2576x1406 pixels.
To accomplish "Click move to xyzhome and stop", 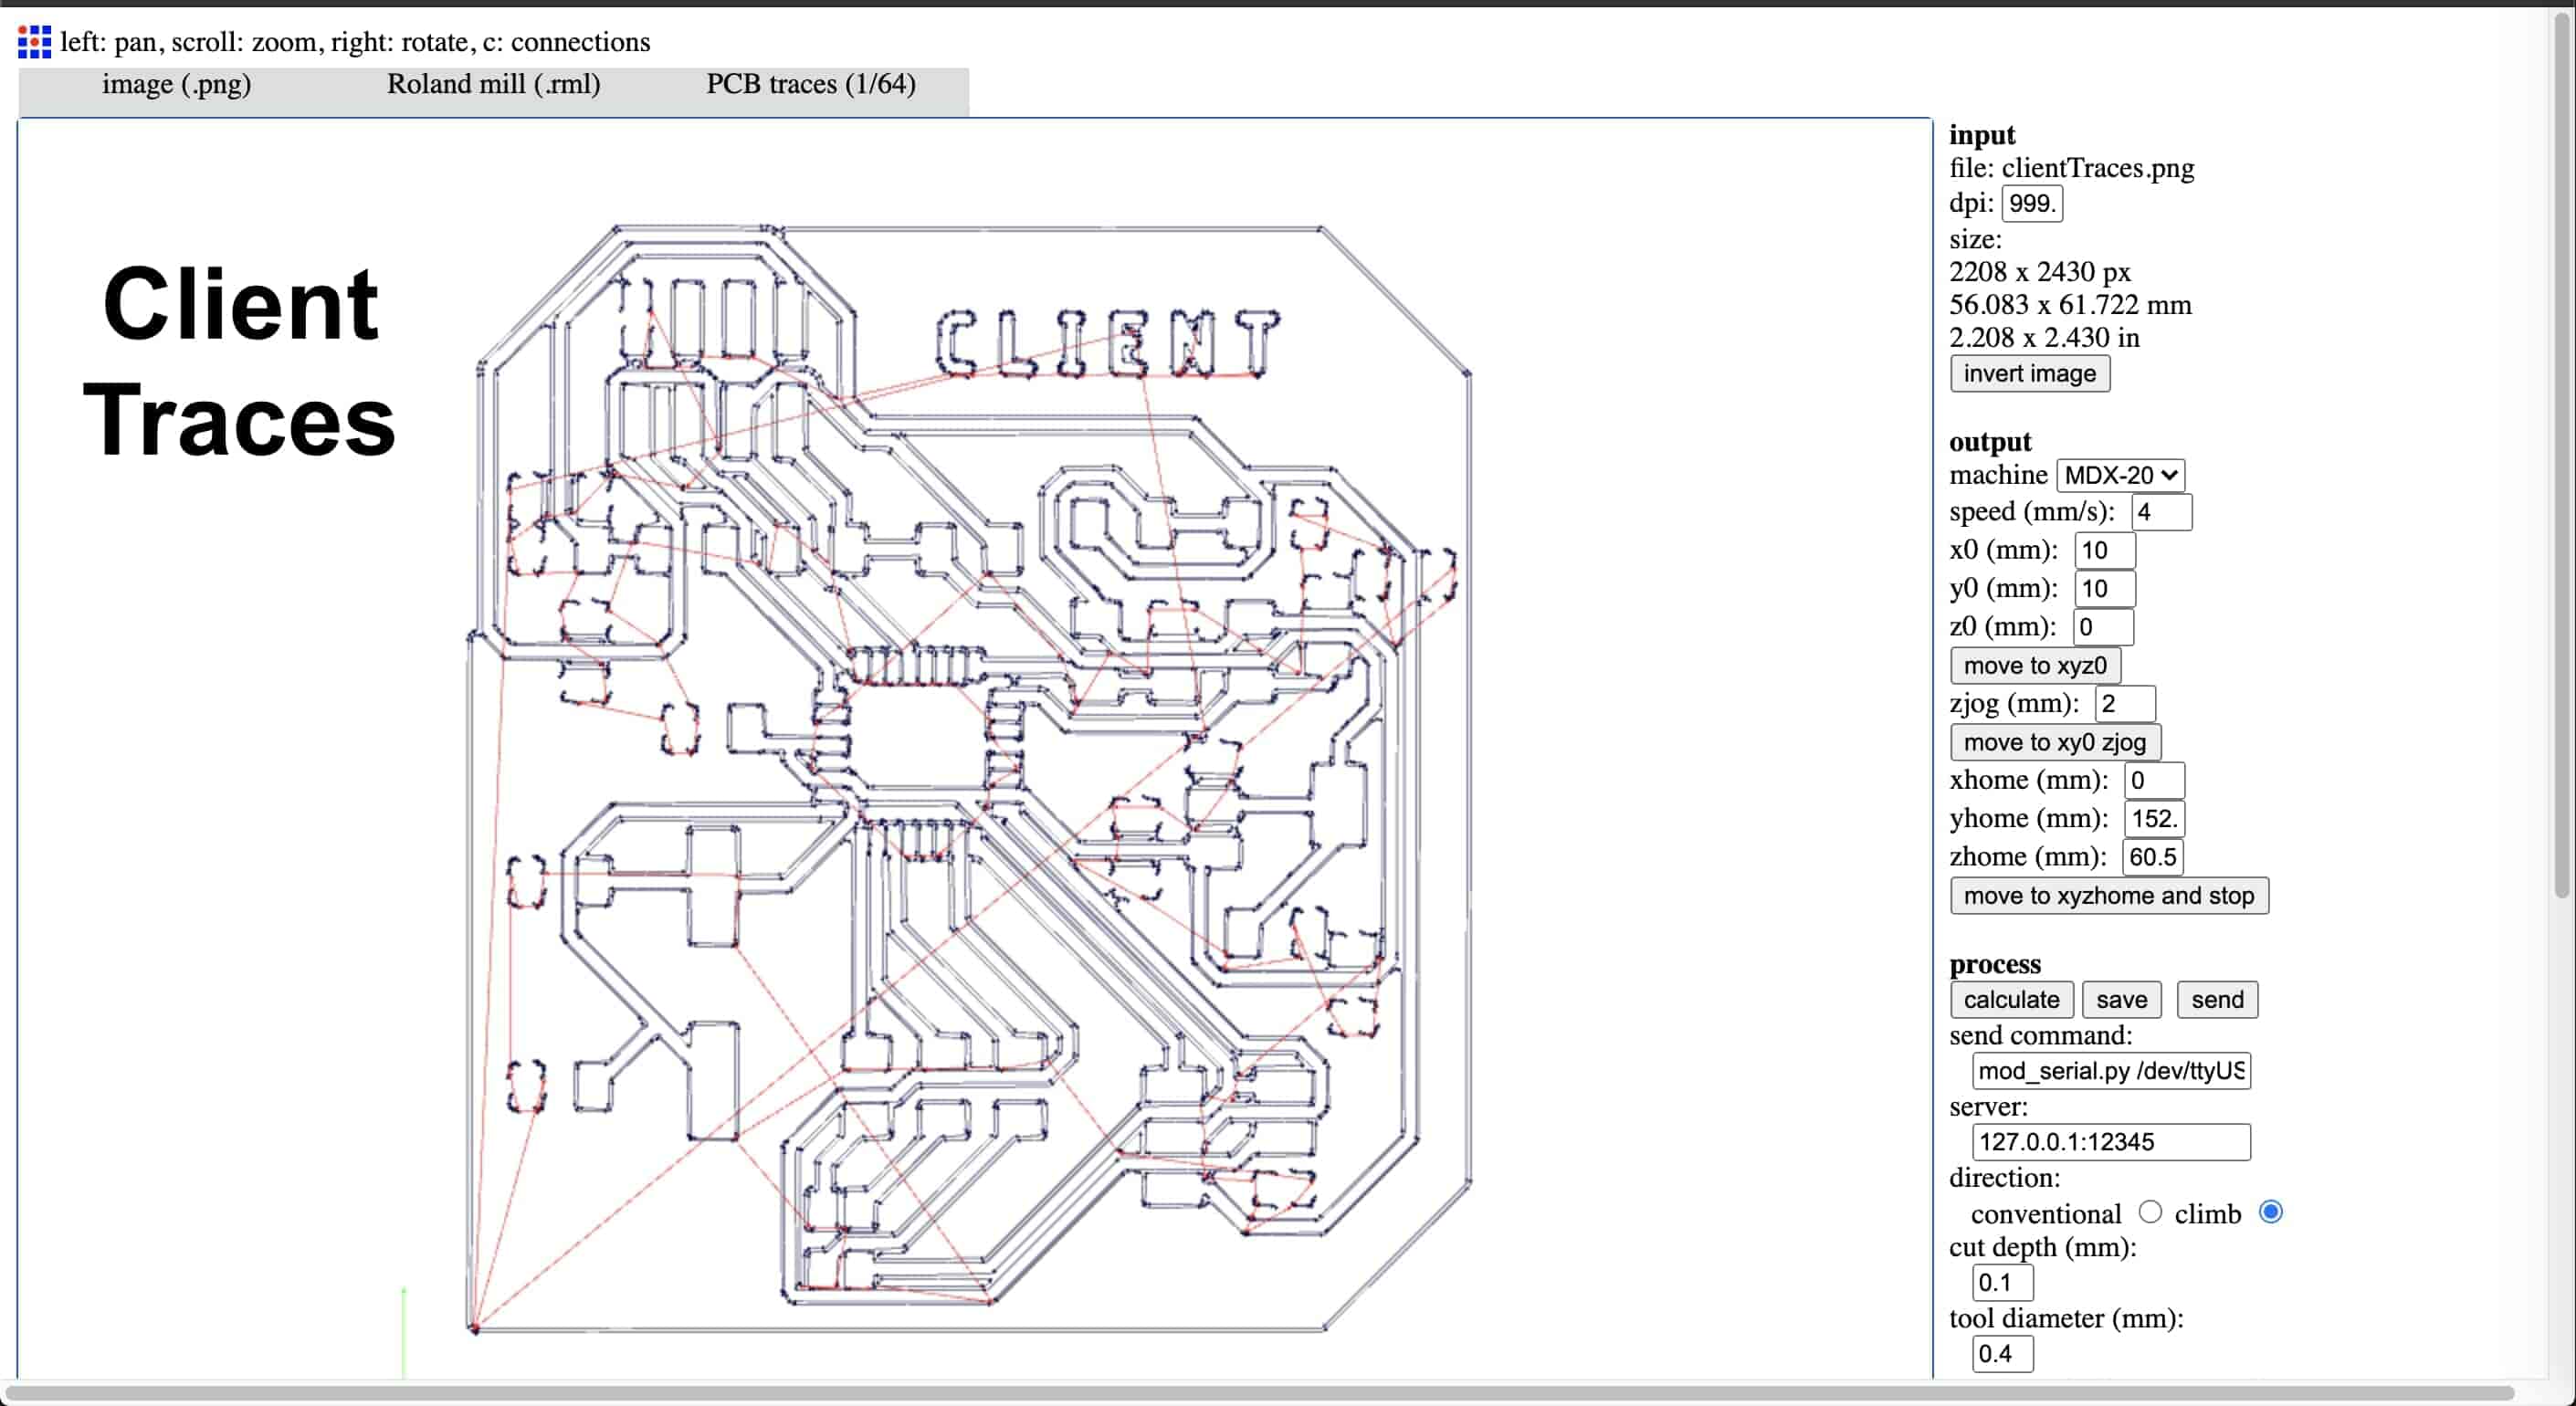I will 2108,896.
